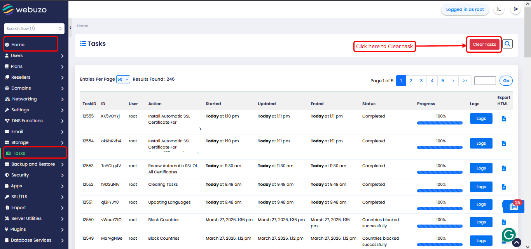Open the notifications badge showing 24

(x=513, y=206)
